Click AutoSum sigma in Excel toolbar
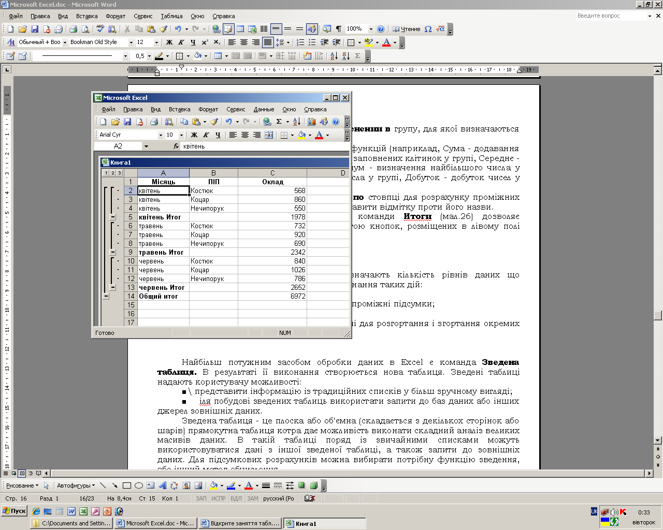 click(279, 122)
